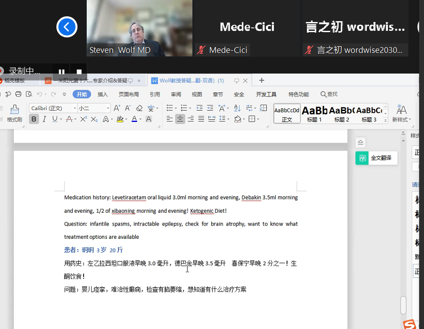Image resolution: width=424 pixels, height=329 pixels.
Task: Click the yellow highlight color button
Action: coord(120,119)
